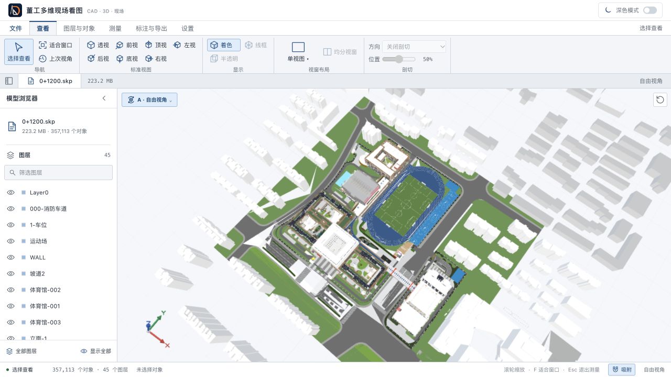
Task: Select the 体育馆-002 layer name
Action: pos(45,290)
